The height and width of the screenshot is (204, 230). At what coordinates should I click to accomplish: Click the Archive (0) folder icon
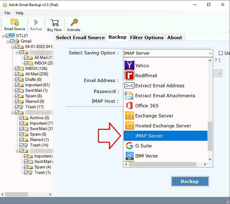tap(26, 118)
